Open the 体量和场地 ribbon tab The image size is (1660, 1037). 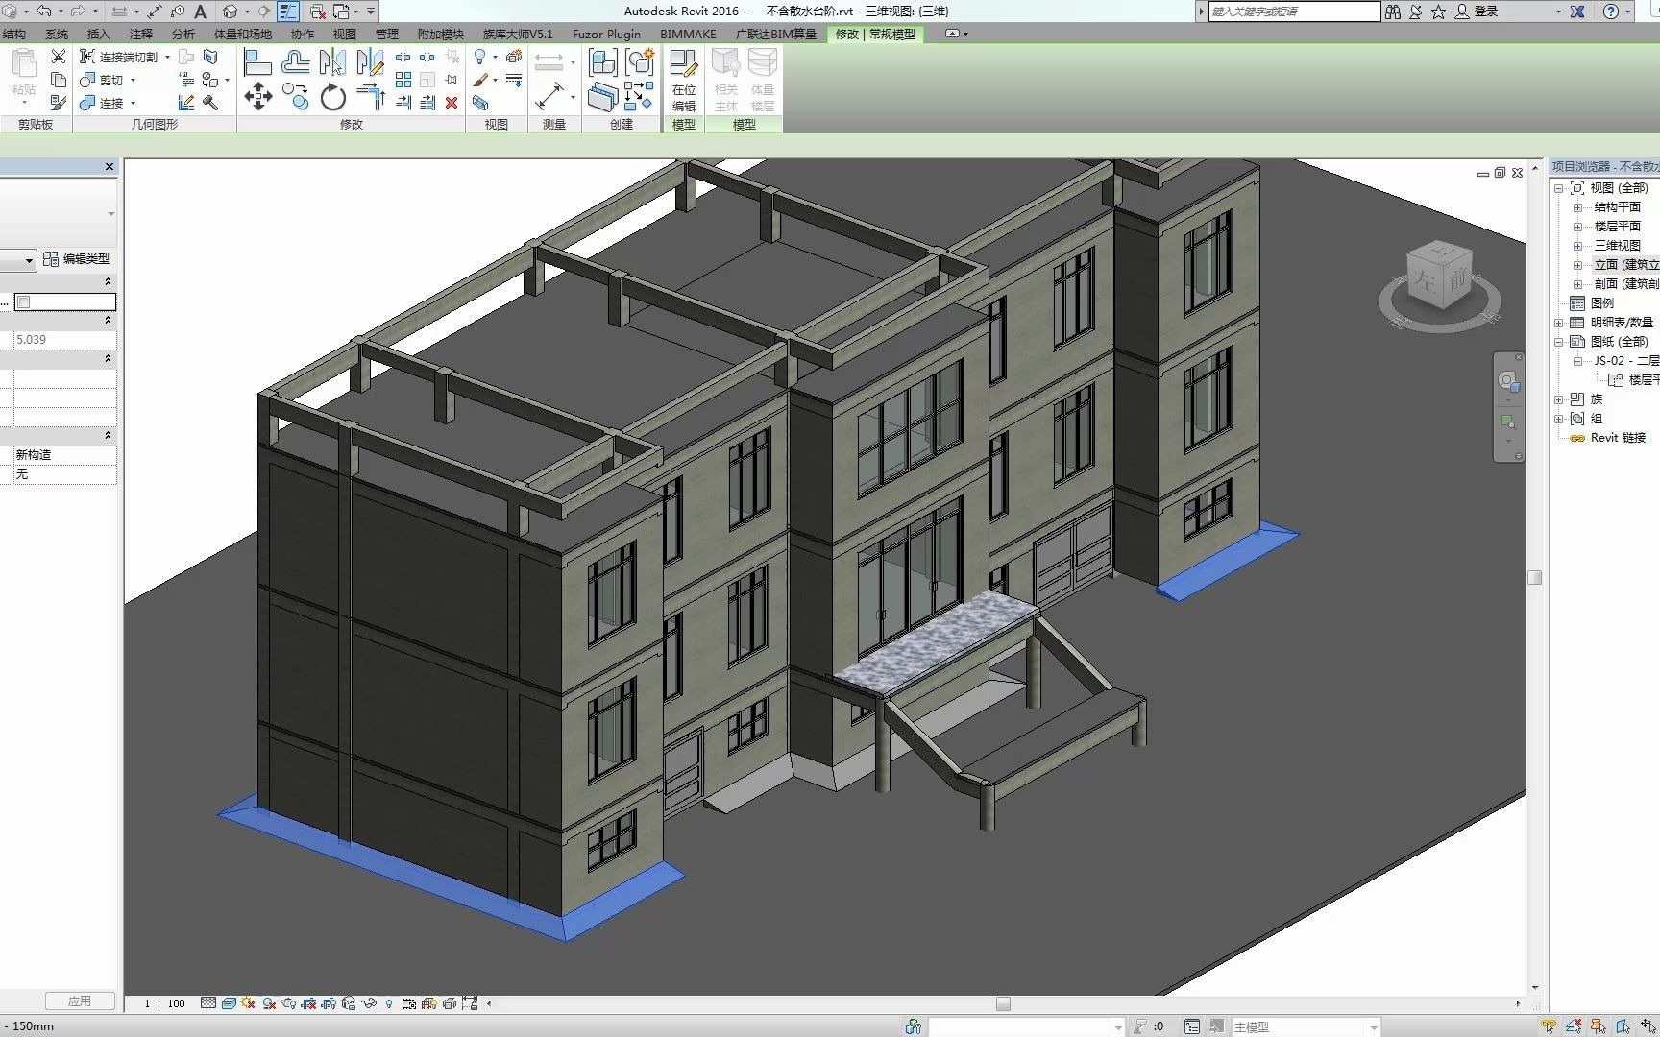pos(242,34)
